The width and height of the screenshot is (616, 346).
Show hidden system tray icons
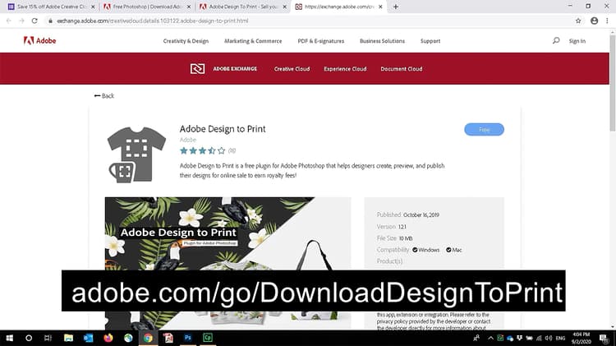point(490,338)
